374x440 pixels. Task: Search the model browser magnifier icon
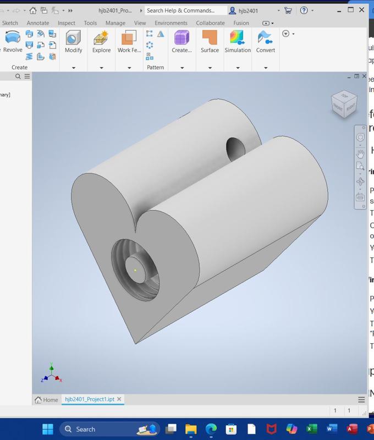pyautogui.click(x=18, y=76)
